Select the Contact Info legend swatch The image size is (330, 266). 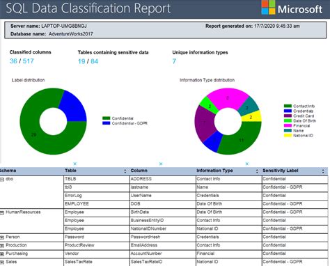288,106
